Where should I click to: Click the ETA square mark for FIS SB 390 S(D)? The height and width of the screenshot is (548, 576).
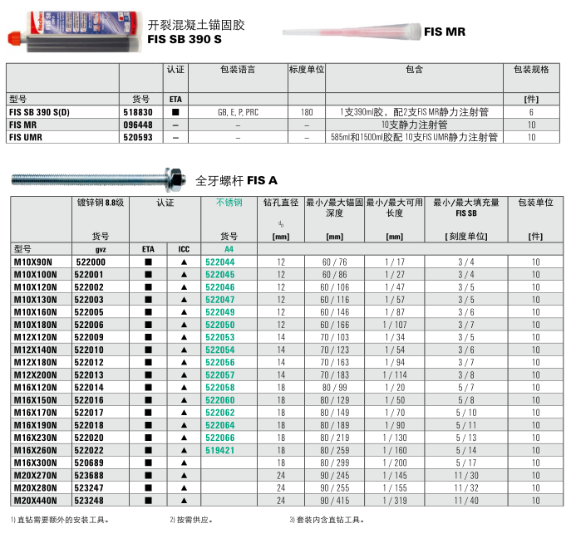175,111
